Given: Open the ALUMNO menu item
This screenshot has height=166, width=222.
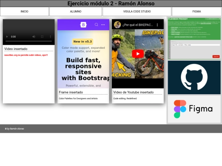Looking at the screenshot, I should pos(76,11).
